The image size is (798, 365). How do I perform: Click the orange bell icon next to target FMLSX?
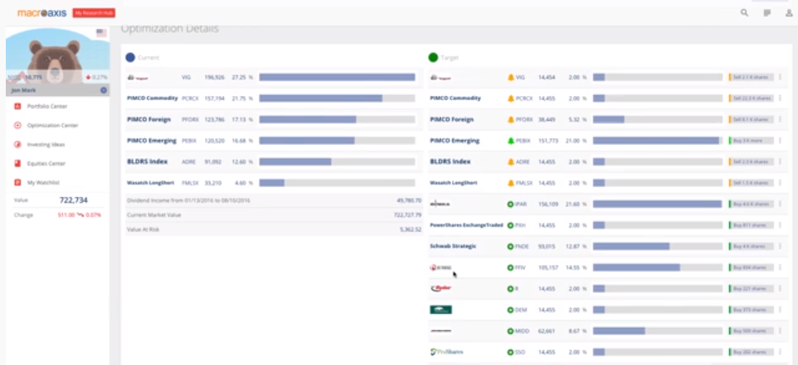tap(510, 183)
